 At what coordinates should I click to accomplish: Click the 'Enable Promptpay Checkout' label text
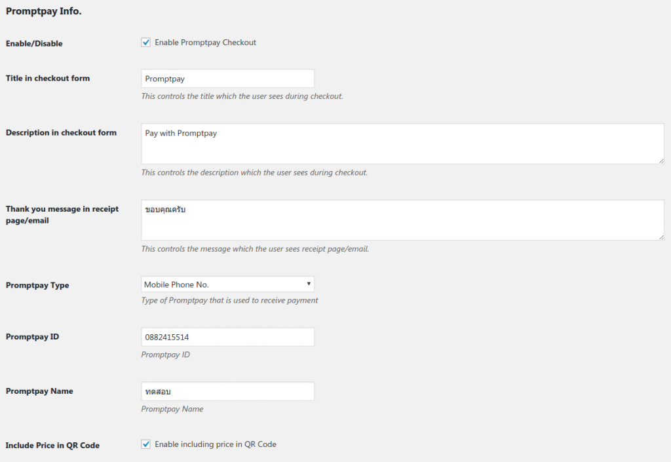[205, 43]
